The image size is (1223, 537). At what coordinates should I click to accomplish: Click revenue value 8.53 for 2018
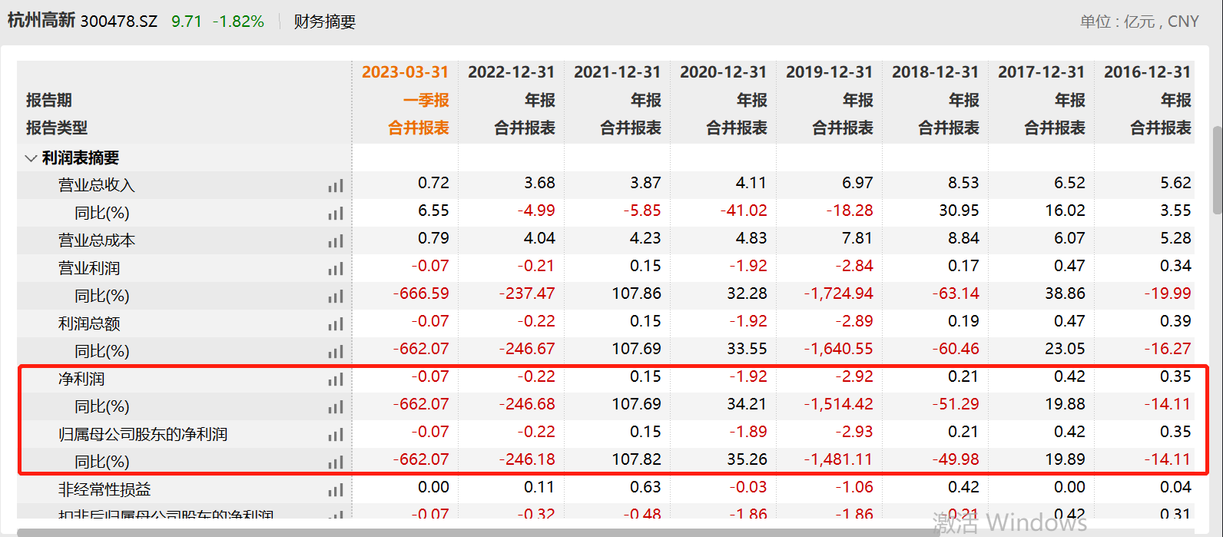pyautogui.click(x=963, y=183)
